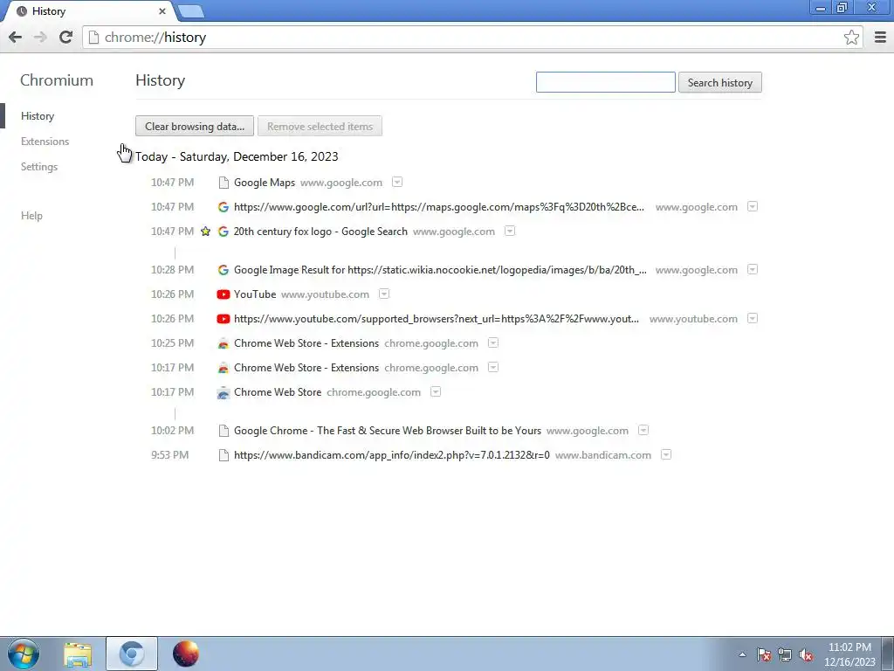Open dropdown for 20th century fox logo entry

tap(510, 231)
